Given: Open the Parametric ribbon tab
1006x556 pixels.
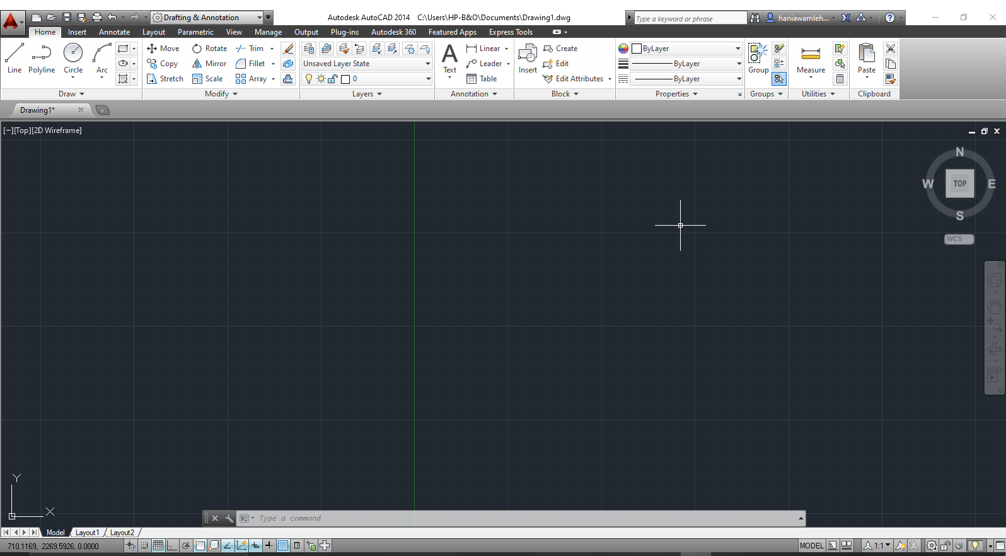Looking at the screenshot, I should (x=195, y=32).
